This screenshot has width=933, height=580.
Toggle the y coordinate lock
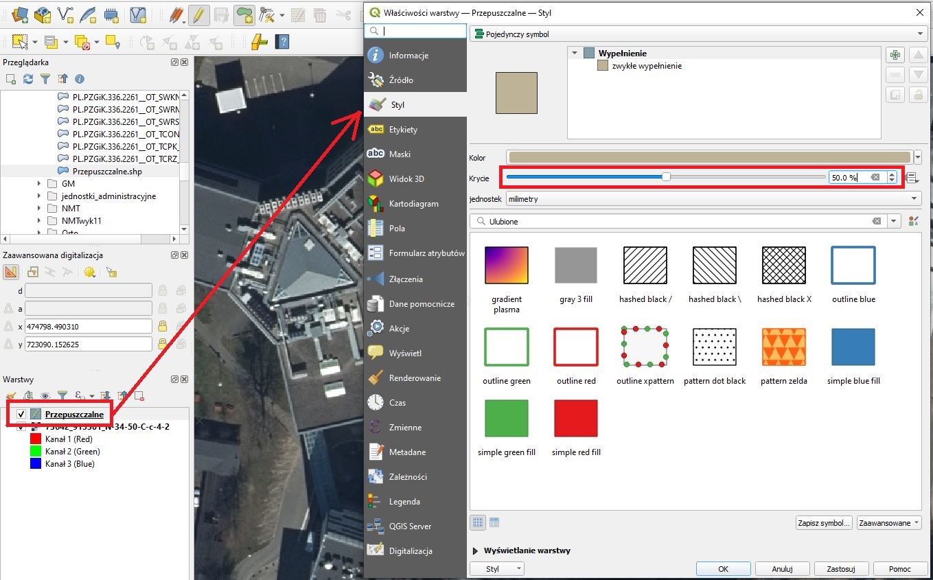[163, 344]
